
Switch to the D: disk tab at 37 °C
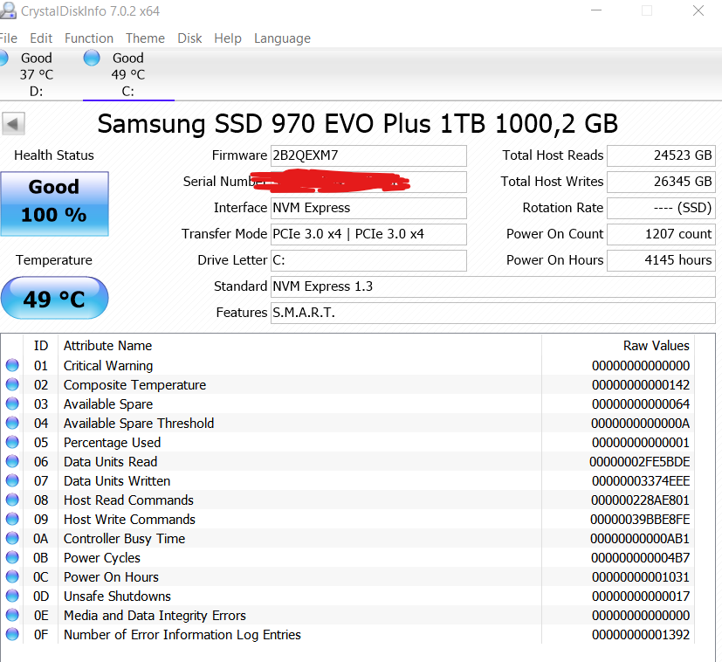coord(37,74)
